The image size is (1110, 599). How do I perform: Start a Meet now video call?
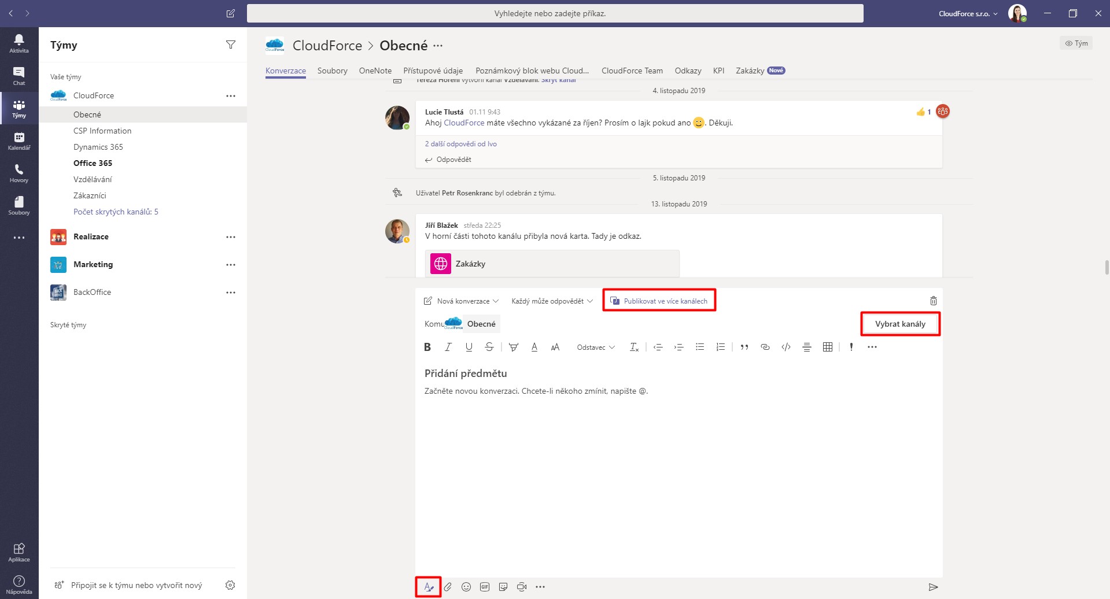pyautogui.click(x=522, y=587)
